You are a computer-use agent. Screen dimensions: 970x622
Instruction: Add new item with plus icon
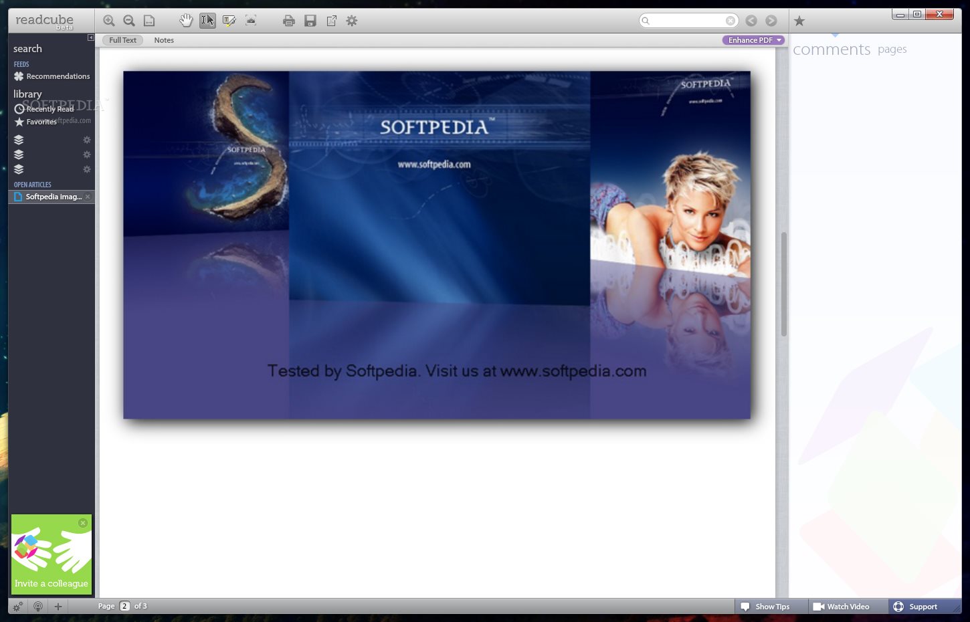click(x=58, y=607)
